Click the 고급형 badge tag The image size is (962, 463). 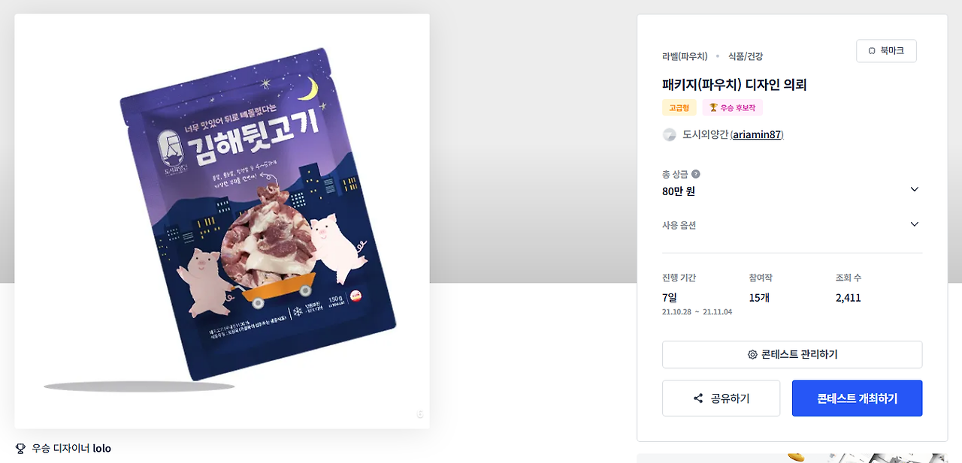[679, 107]
